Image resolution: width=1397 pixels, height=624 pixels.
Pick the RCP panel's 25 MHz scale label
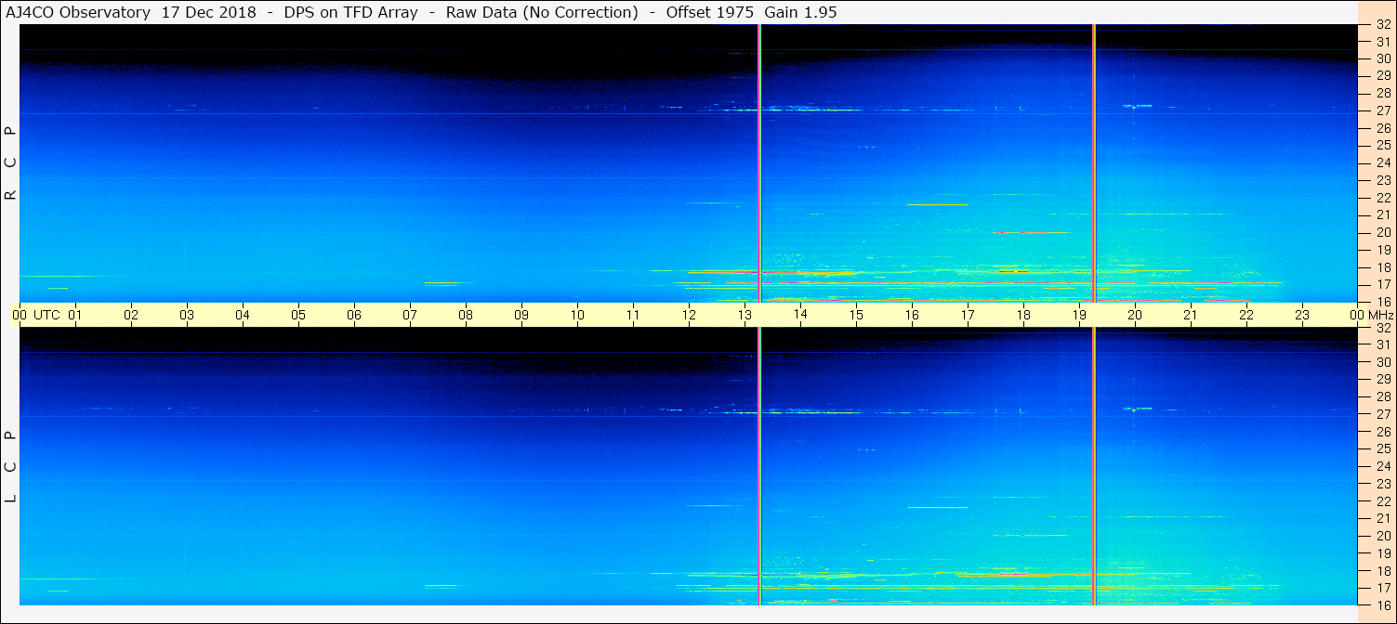pyautogui.click(x=1383, y=146)
